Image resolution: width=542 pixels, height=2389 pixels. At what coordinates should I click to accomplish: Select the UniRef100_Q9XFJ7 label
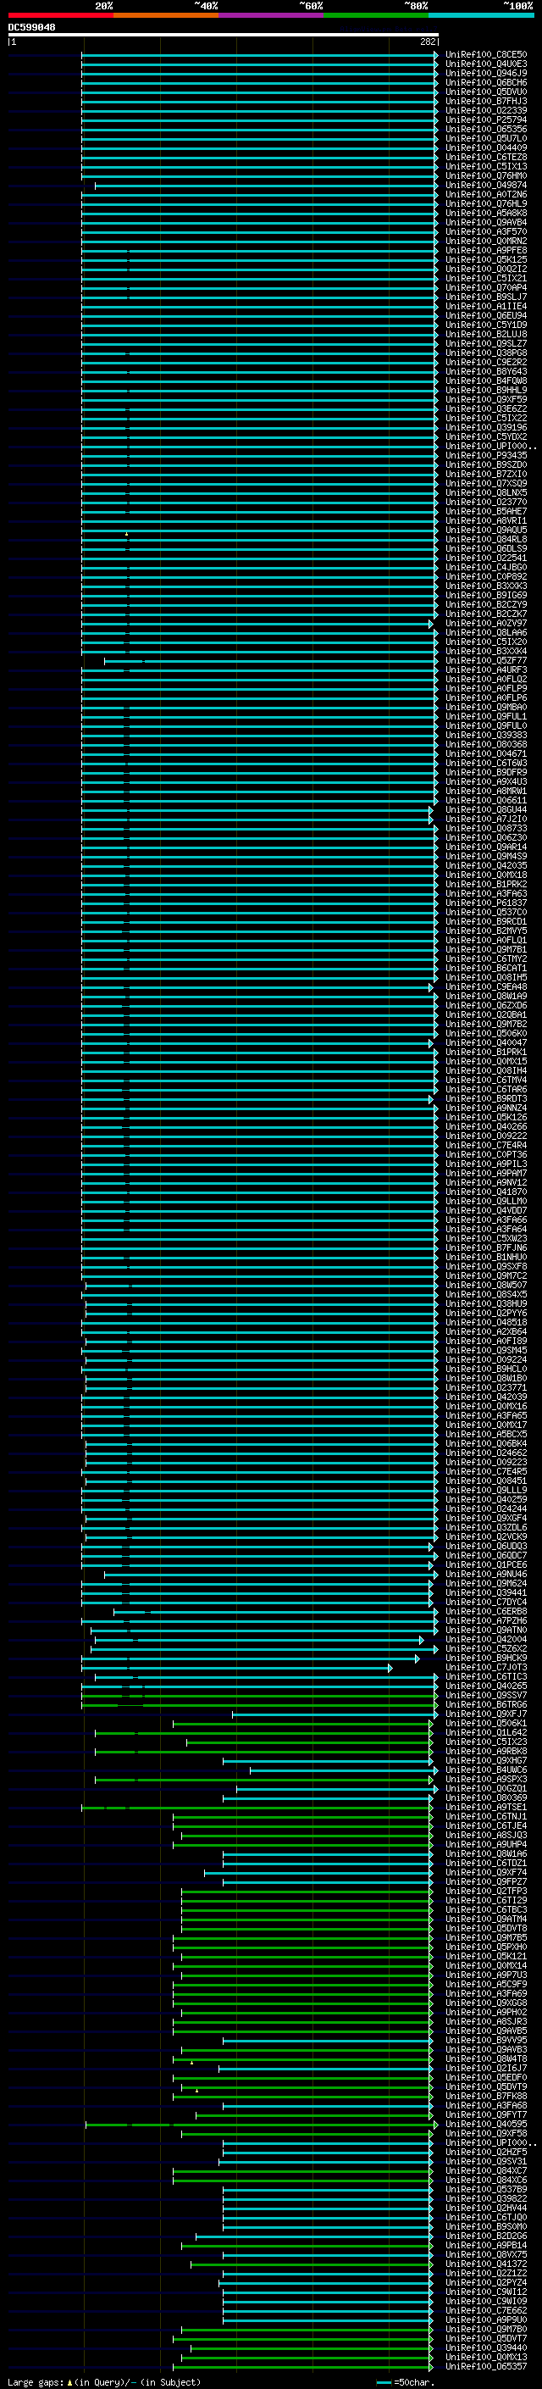point(486,1714)
